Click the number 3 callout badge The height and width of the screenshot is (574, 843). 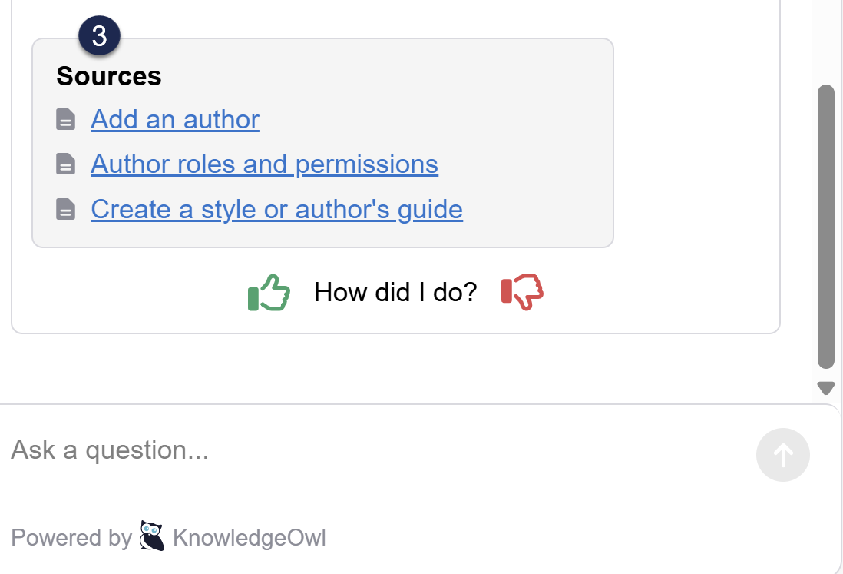pos(99,36)
